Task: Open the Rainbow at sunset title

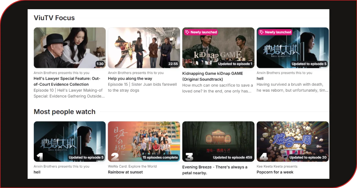Action: coord(125,172)
